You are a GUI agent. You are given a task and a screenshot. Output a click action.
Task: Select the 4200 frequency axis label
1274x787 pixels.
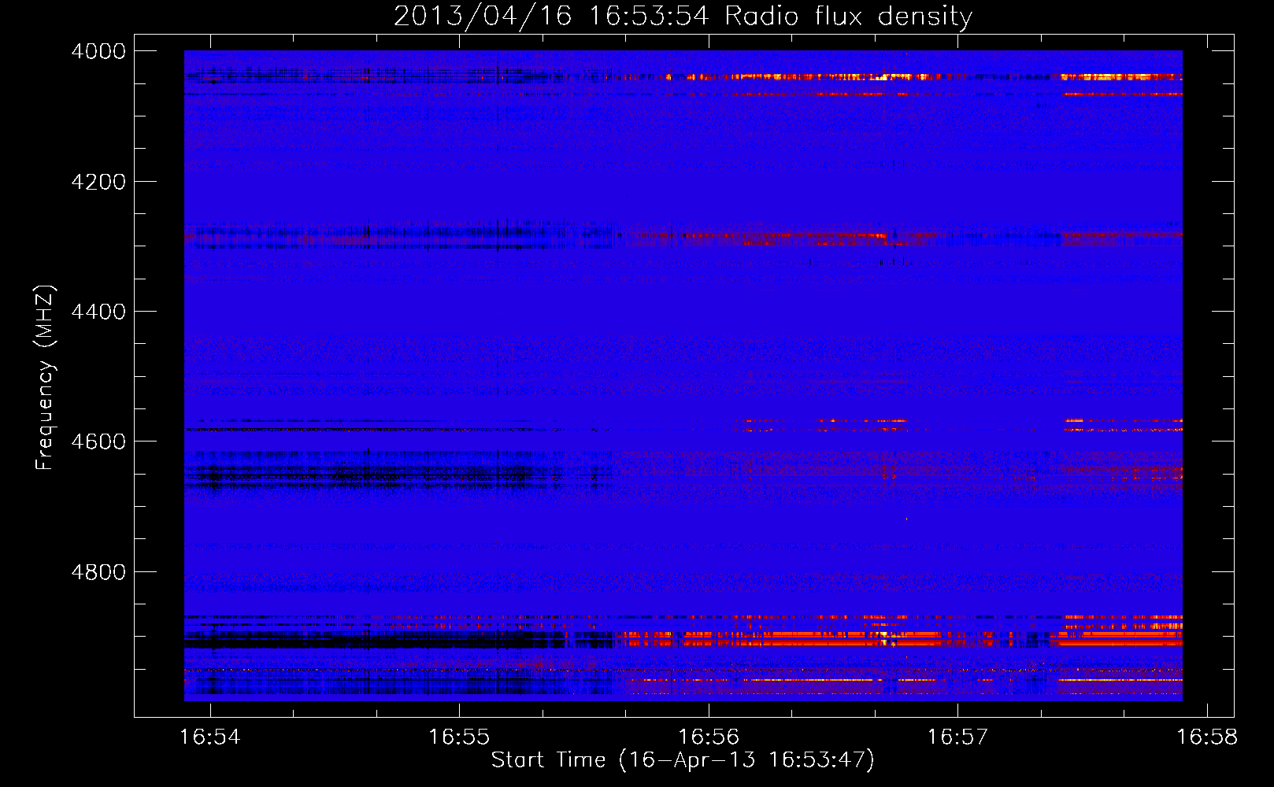coord(98,182)
